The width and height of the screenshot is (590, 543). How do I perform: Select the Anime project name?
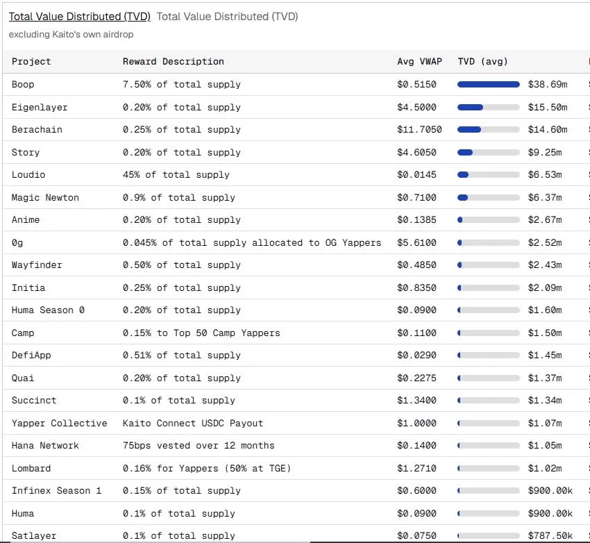(26, 220)
